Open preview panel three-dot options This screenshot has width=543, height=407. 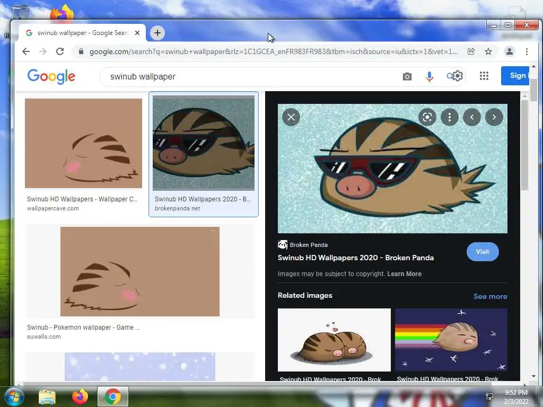click(x=450, y=117)
